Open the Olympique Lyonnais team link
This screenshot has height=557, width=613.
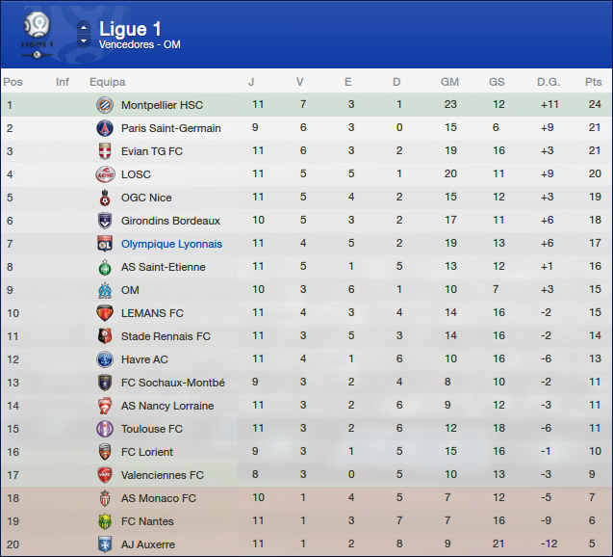point(171,244)
